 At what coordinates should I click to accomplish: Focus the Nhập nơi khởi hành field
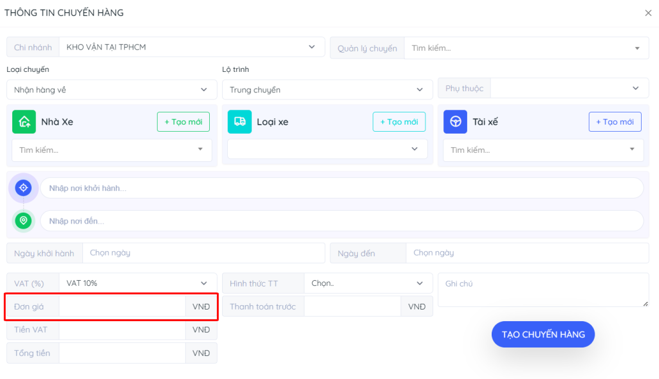(x=341, y=188)
